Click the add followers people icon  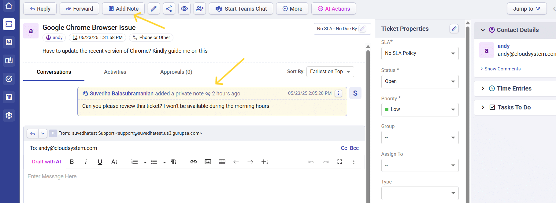click(x=200, y=9)
